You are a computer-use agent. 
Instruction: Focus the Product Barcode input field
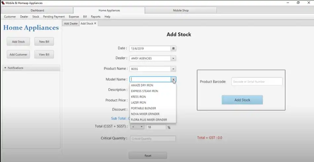coord(257,81)
